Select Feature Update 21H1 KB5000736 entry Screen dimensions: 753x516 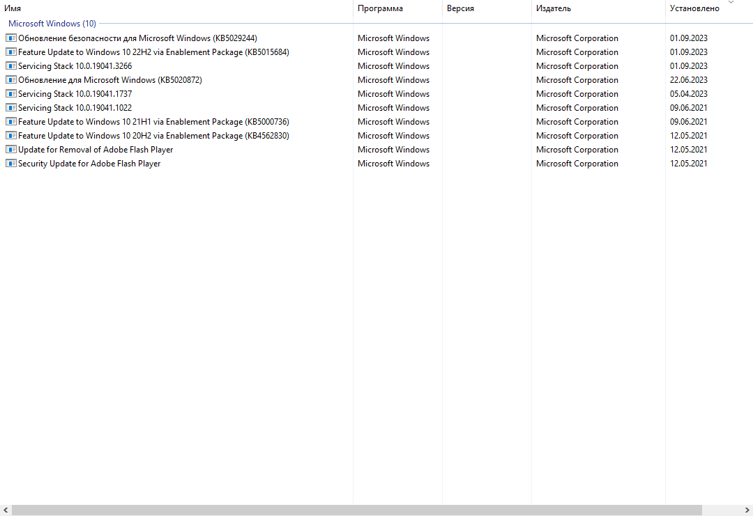pos(153,121)
